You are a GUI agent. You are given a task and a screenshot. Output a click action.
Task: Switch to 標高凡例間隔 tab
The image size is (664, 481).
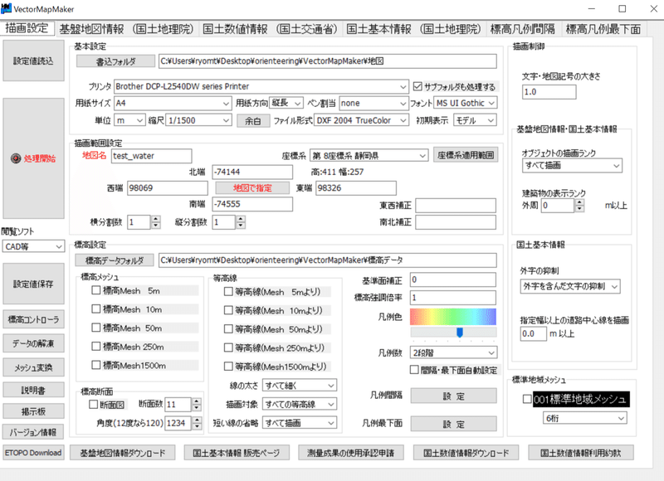[x=523, y=29]
